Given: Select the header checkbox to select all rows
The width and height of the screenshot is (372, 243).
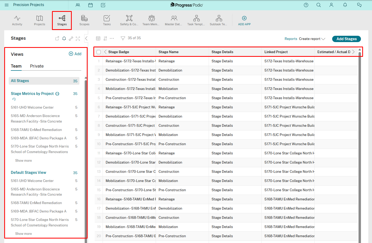Looking at the screenshot, I should pyautogui.click(x=98, y=52).
